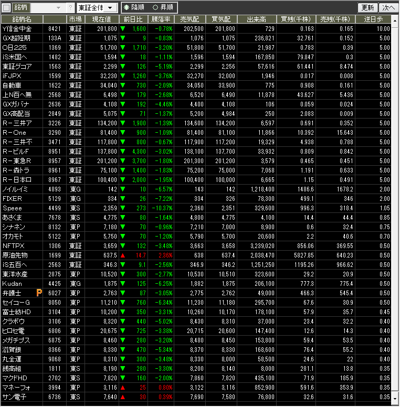Click the green down arrow for Speee
This screenshot has width=400, height=407.
coord(123,207)
